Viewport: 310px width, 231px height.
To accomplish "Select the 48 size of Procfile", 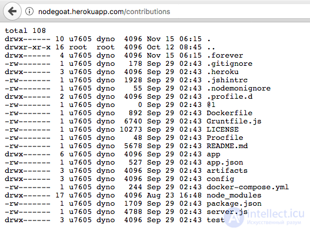I will [138, 138].
